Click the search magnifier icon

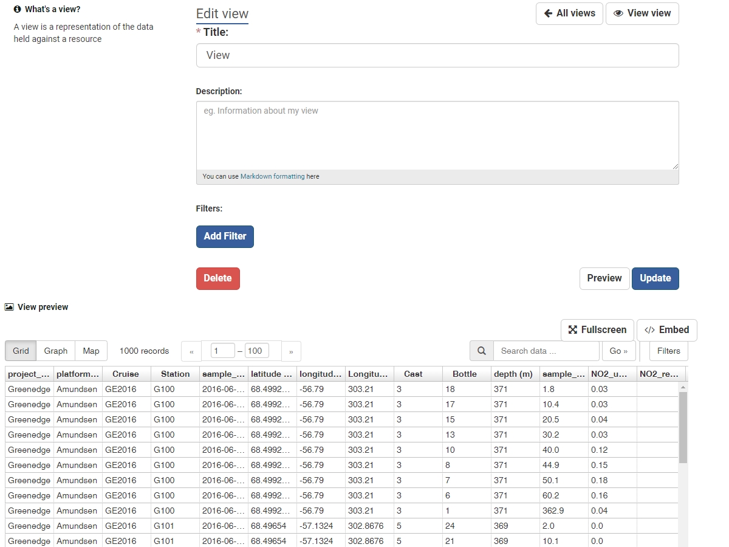pos(481,351)
